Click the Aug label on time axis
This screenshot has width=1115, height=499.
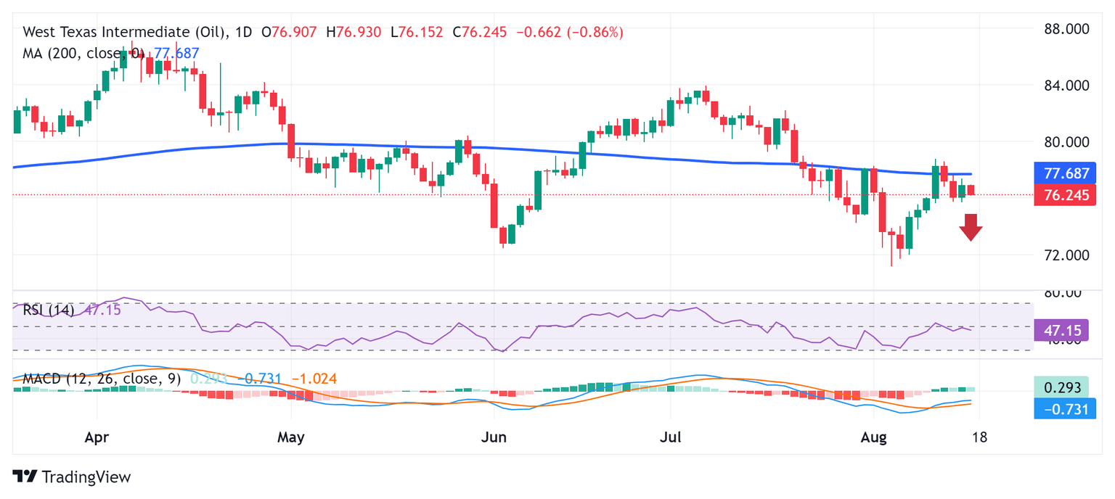(873, 438)
